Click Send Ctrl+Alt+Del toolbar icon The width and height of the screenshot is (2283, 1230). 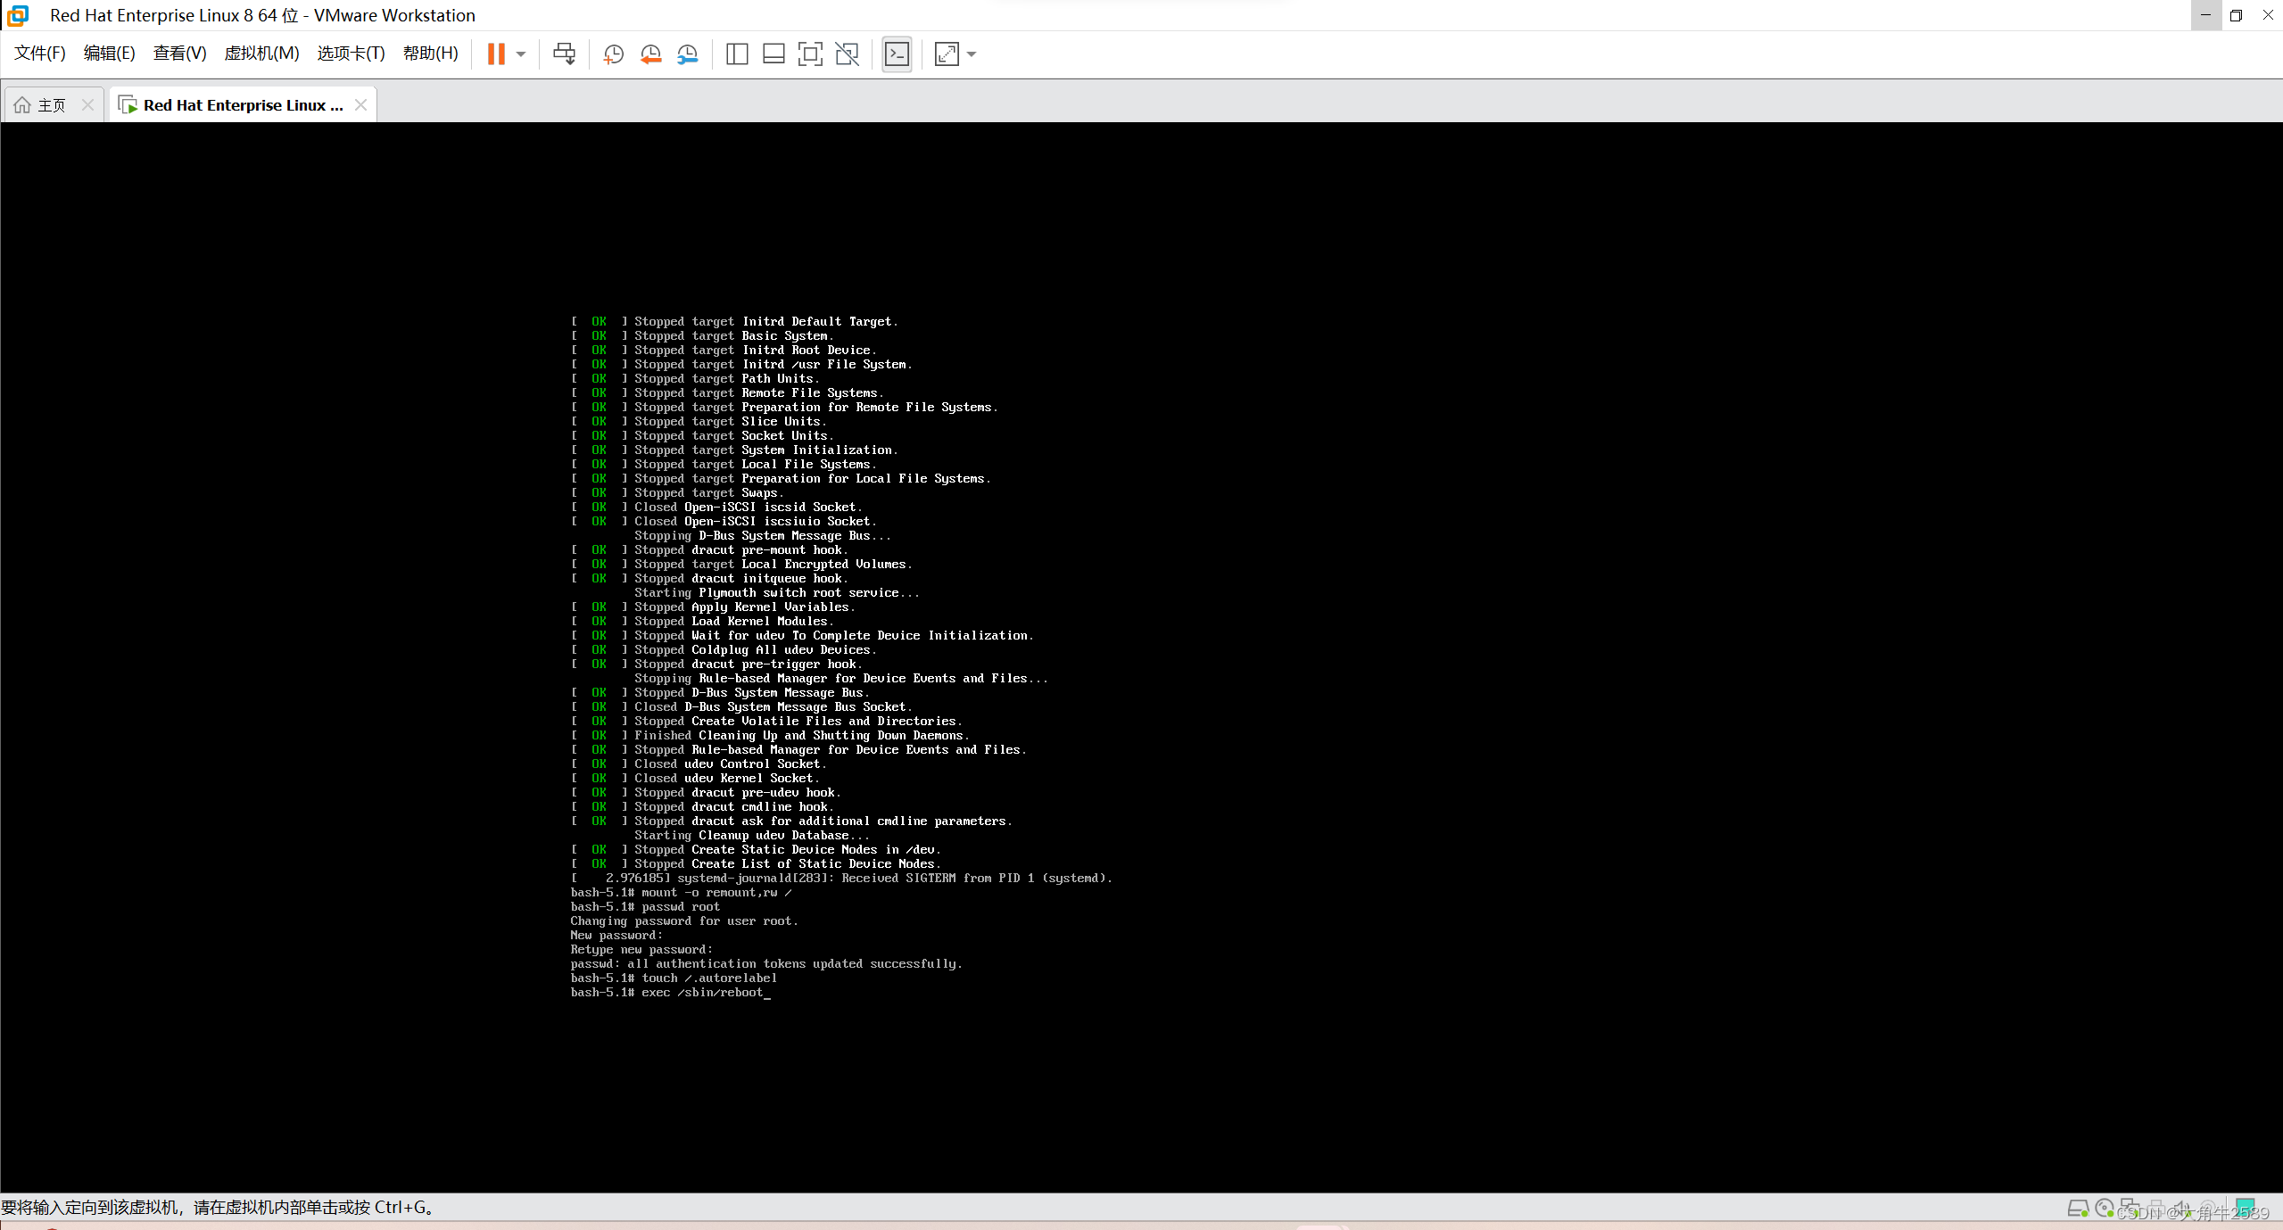click(564, 54)
